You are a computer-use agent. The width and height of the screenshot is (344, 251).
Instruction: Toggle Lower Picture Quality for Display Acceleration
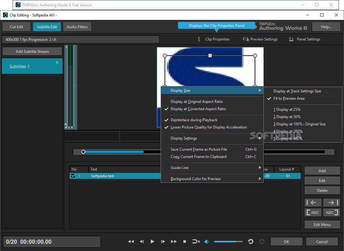coord(212,127)
